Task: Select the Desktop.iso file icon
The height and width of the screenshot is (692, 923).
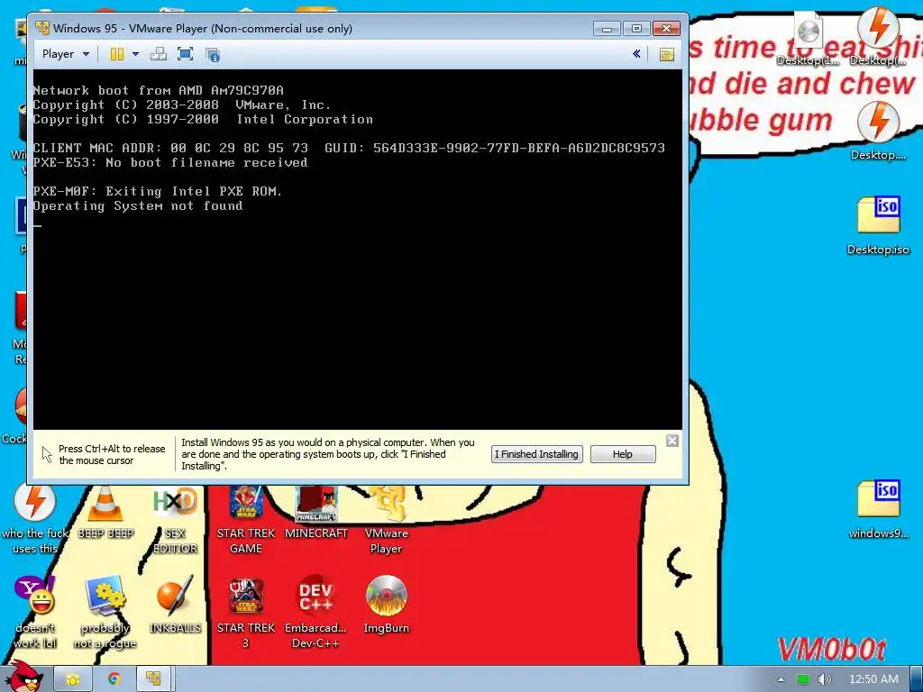Action: point(878,225)
